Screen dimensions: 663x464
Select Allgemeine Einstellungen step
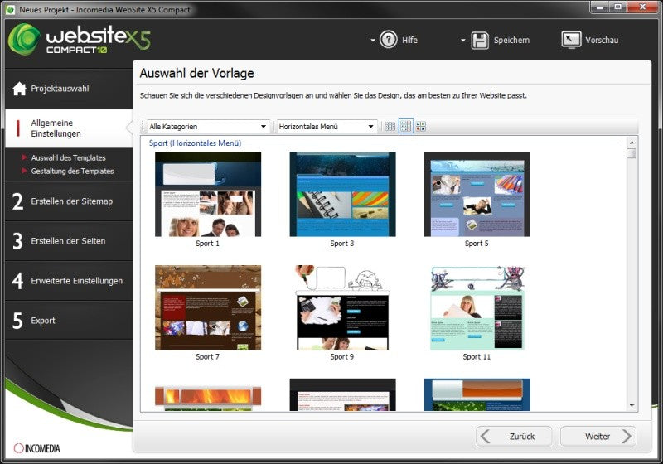69,128
